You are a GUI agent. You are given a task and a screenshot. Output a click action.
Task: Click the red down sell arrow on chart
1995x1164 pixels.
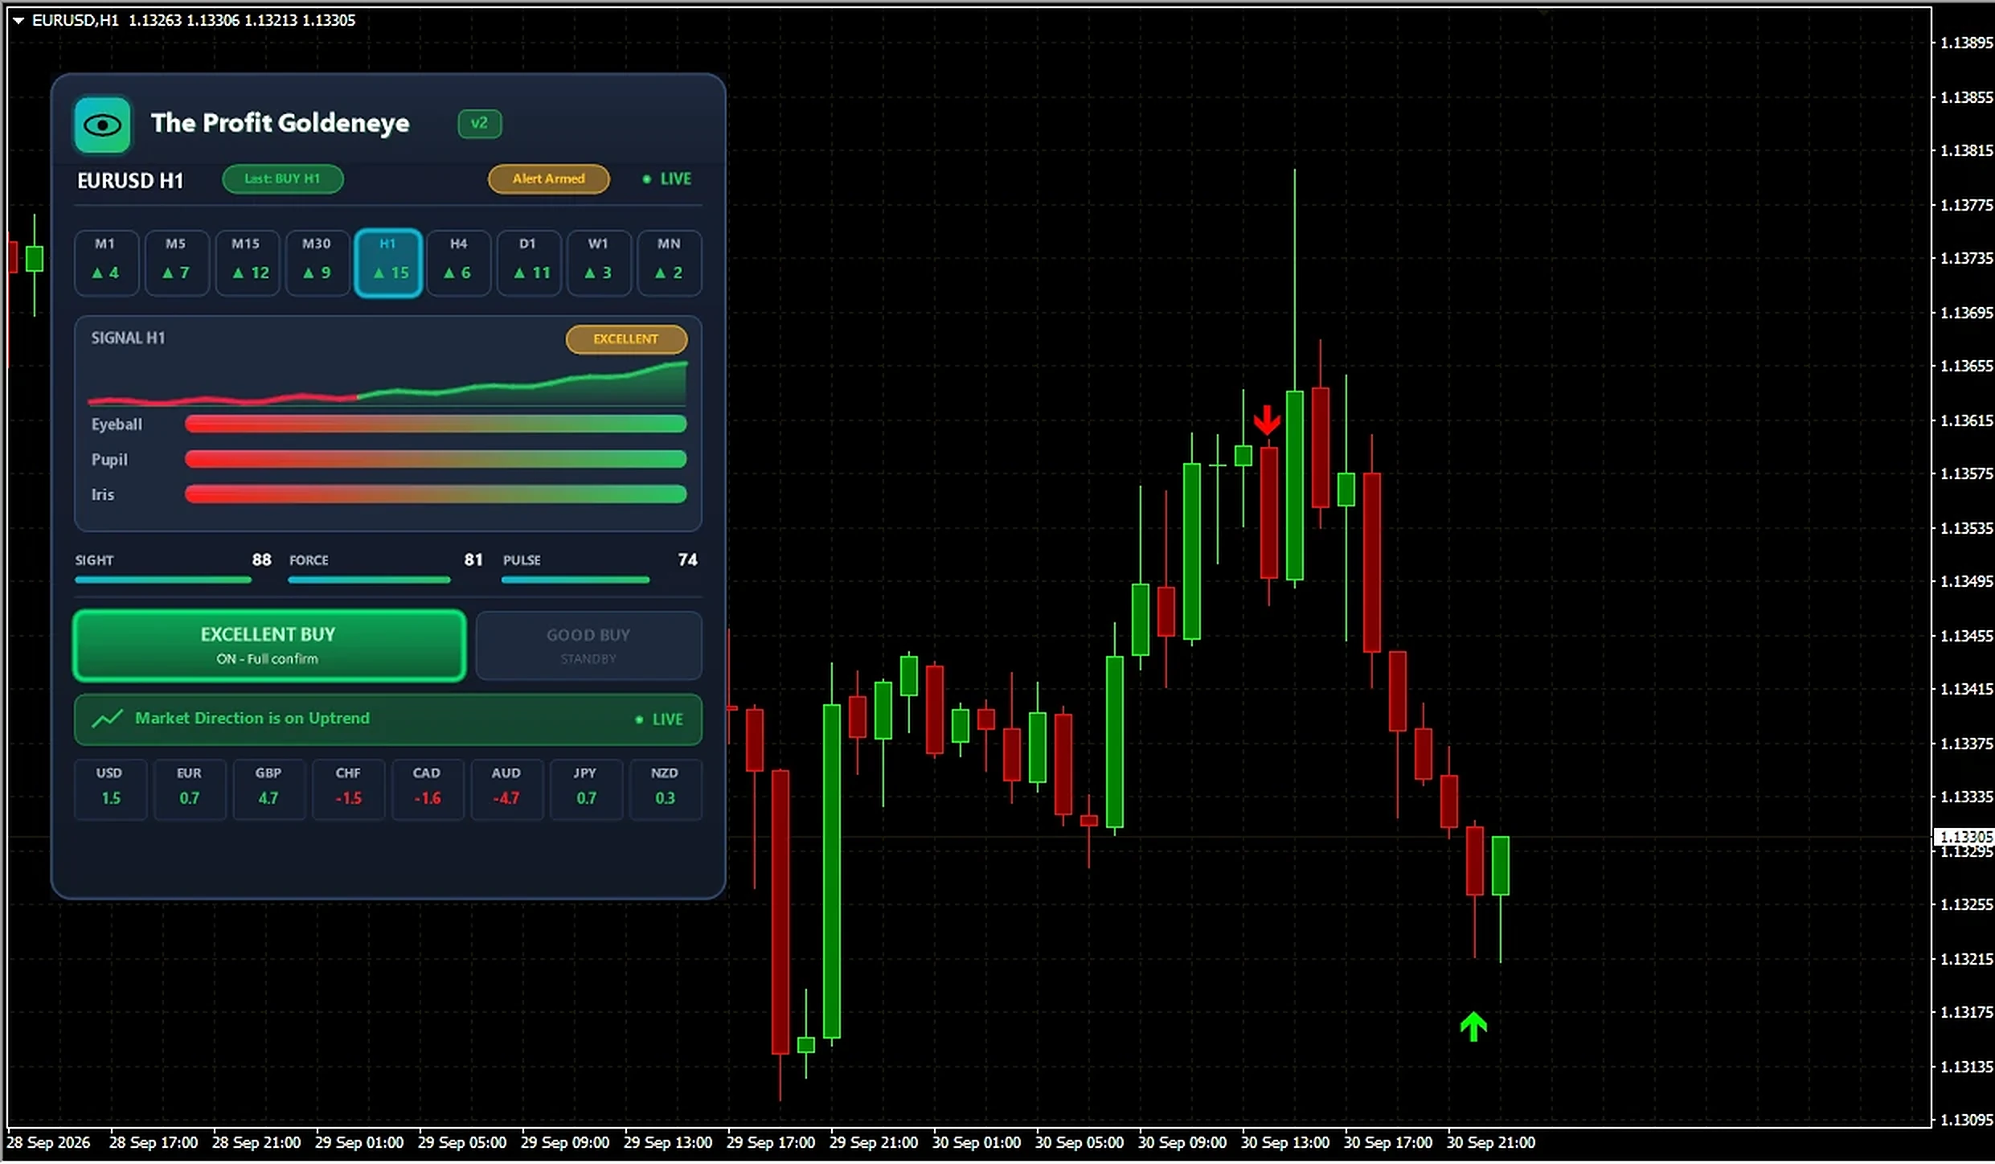(1267, 420)
